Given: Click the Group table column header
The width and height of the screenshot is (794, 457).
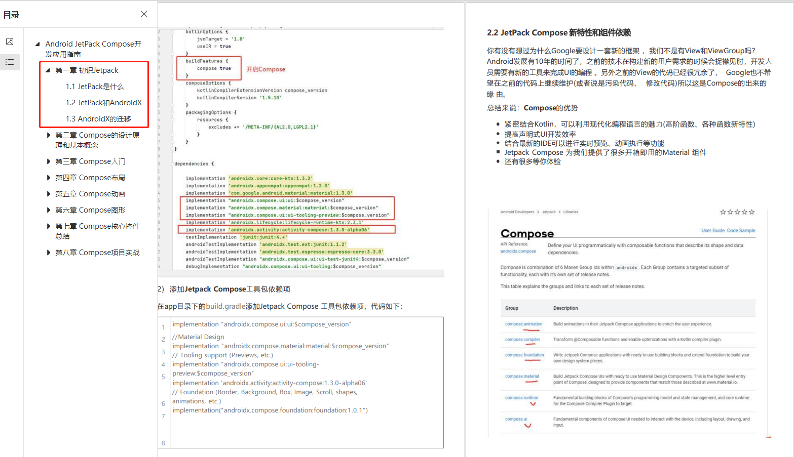Looking at the screenshot, I should (512, 308).
